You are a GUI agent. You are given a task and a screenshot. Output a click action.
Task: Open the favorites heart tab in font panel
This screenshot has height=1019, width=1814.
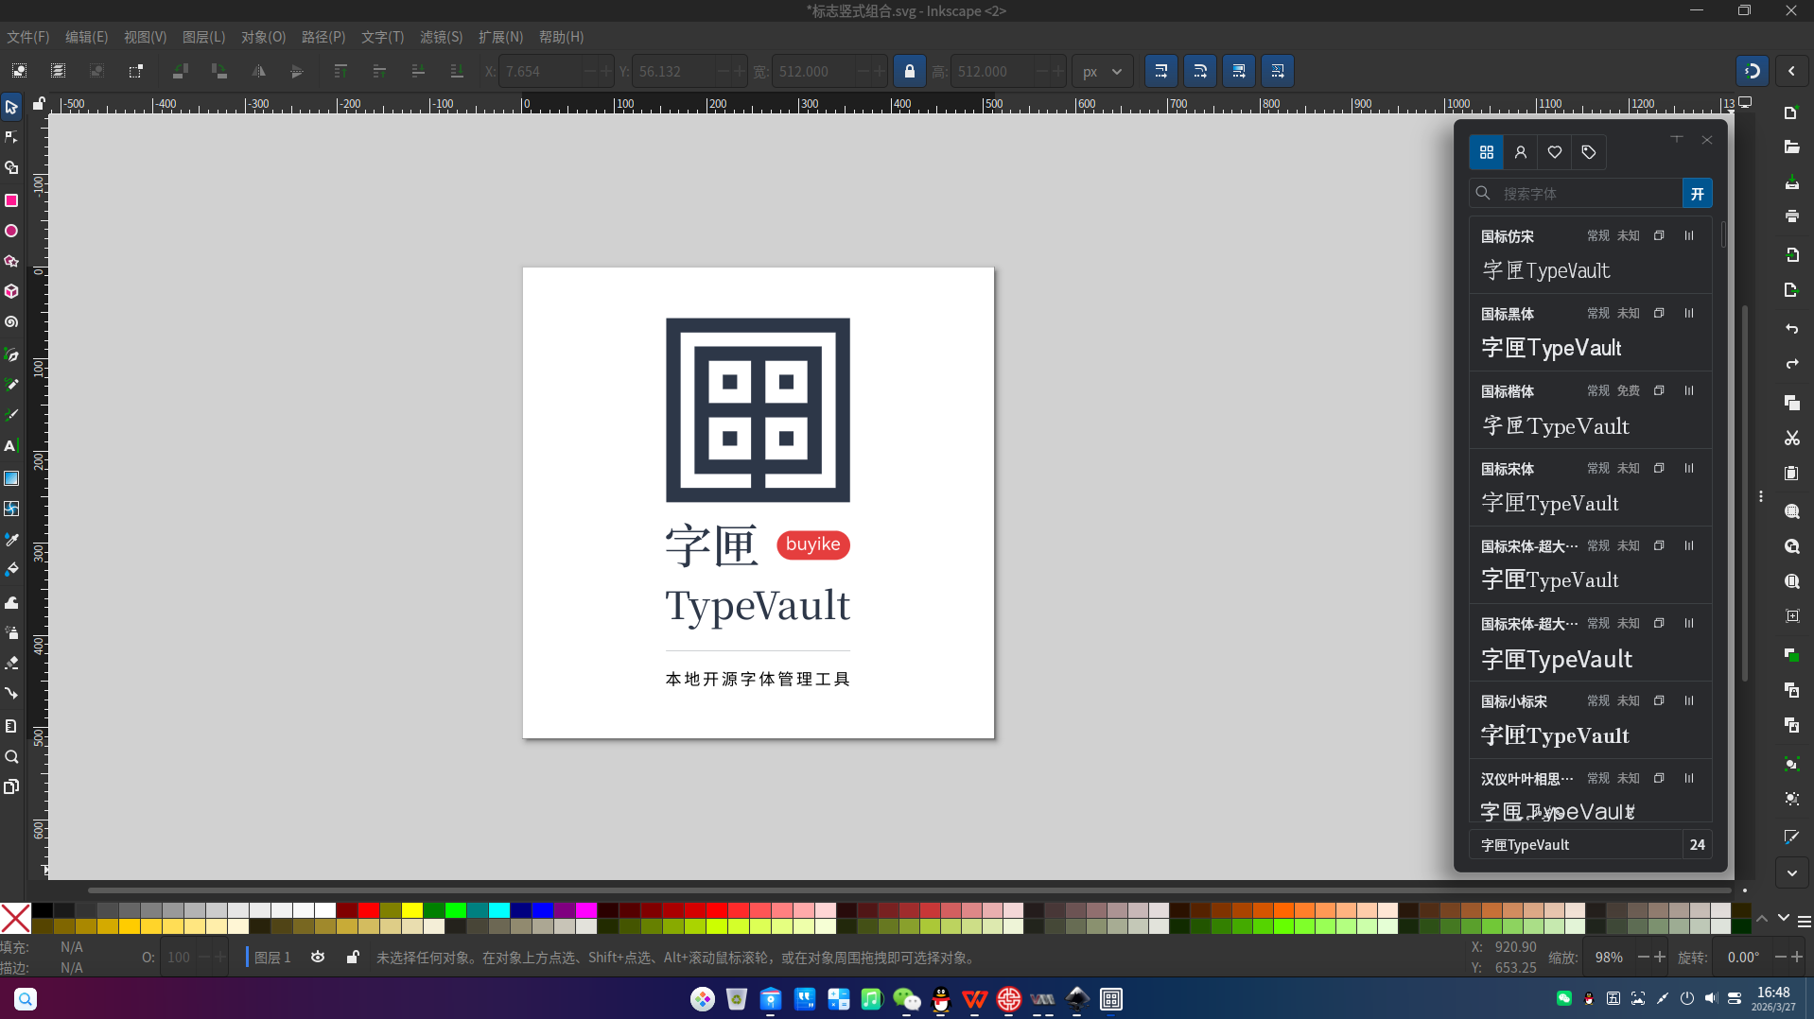1555,152
